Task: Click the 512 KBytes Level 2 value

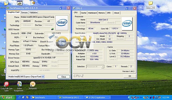Action: click(x=125, y=57)
